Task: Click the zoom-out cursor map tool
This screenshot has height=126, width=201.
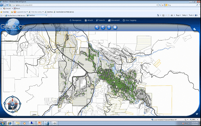Action: tap(103, 27)
